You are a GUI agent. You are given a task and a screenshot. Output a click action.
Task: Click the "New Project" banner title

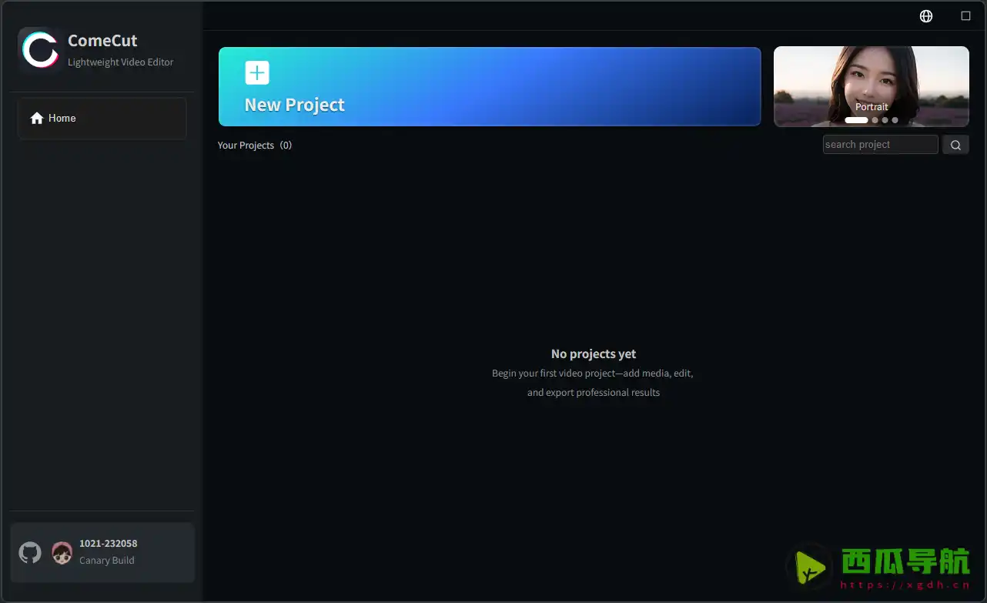point(294,105)
